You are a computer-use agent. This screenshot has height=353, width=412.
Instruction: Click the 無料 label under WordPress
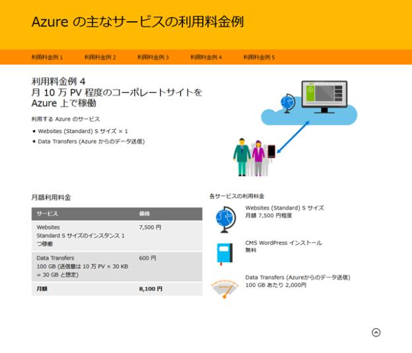tap(251, 250)
